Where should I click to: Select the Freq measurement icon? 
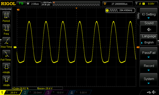pos(6,28)
